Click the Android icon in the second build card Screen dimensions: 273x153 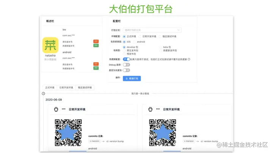tap(151, 109)
